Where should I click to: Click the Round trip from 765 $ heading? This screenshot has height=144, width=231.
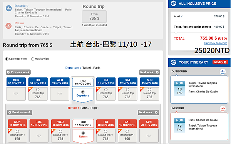[28, 45]
